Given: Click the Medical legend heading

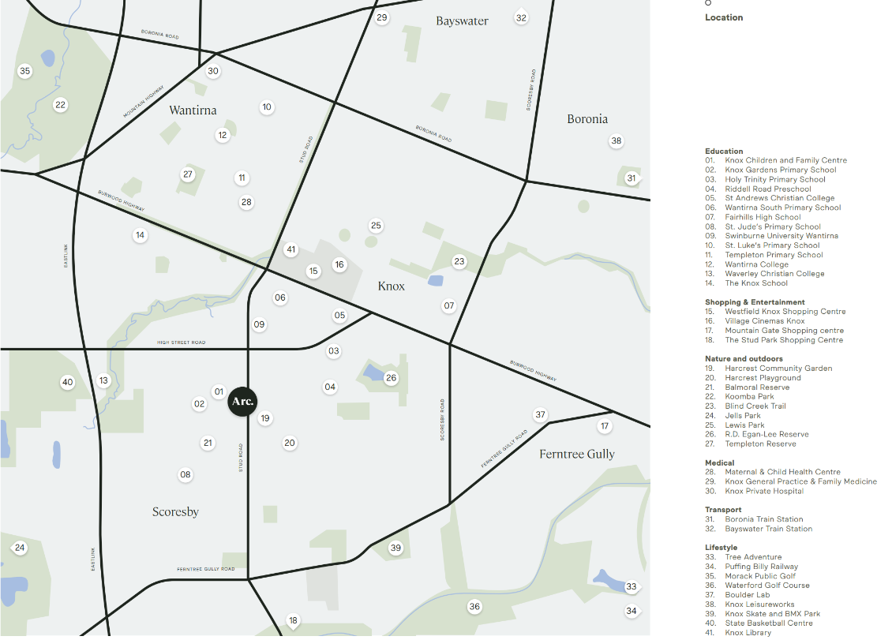Looking at the screenshot, I should click(720, 463).
